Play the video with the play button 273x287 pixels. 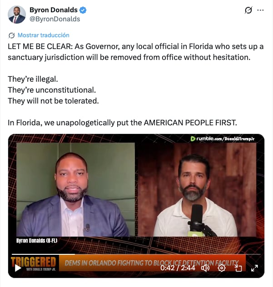pyautogui.click(x=18, y=268)
